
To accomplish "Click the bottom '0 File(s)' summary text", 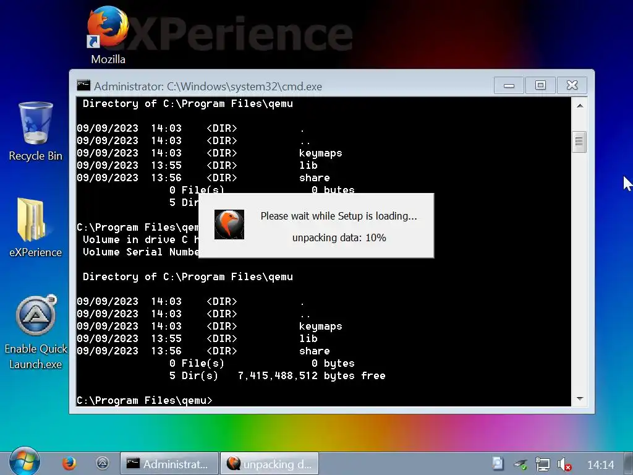I will tap(197, 363).
